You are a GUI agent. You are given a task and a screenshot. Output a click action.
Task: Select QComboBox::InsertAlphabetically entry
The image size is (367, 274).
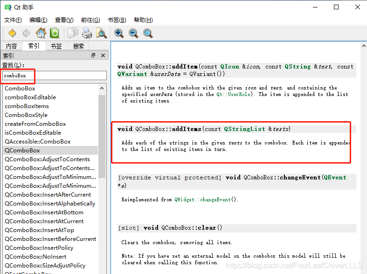[51, 204]
